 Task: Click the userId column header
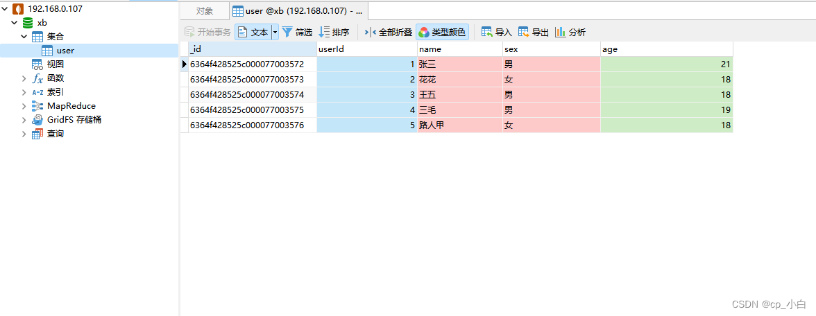(x=367, y=49)
